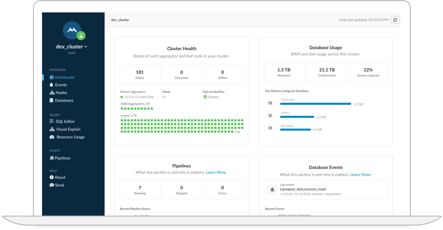The width and height of the screenshot is (443, 230).
Task: Click the partsupp columnstore icon
Action: [270, 128]
